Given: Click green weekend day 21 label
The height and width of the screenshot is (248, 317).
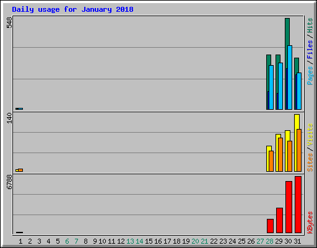Looking at the screenshot, I should [x=204, y=241].
